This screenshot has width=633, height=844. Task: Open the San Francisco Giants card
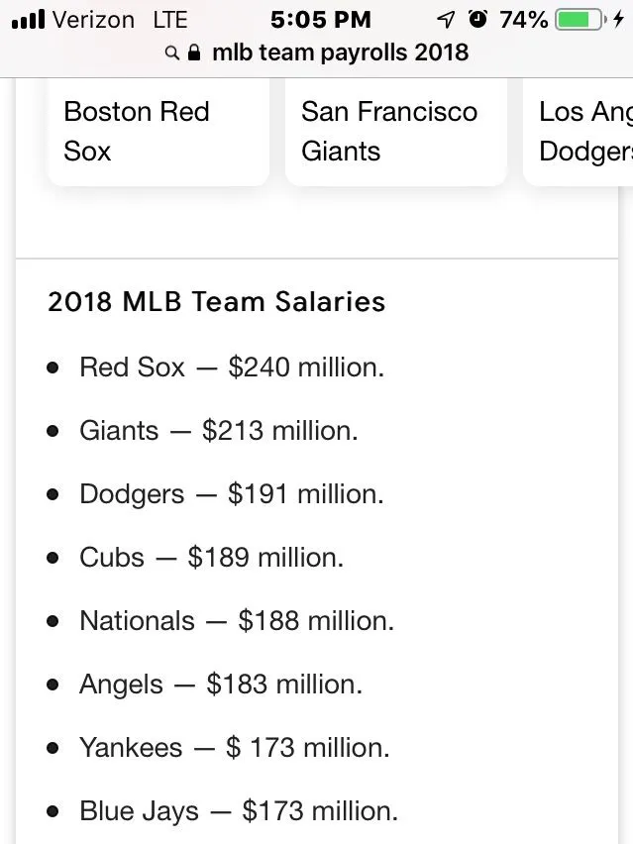[x=395, y=131]
